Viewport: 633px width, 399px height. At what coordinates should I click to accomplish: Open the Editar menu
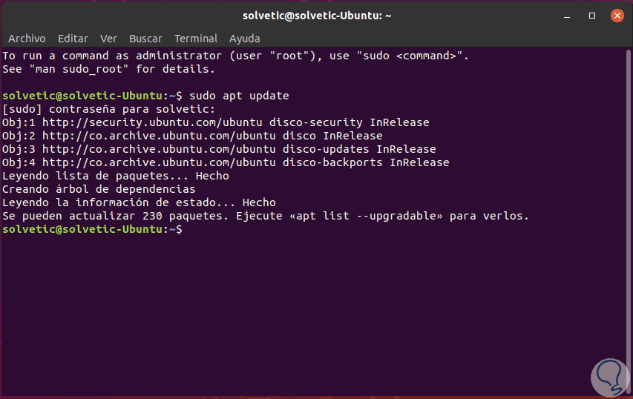point(73,39)
